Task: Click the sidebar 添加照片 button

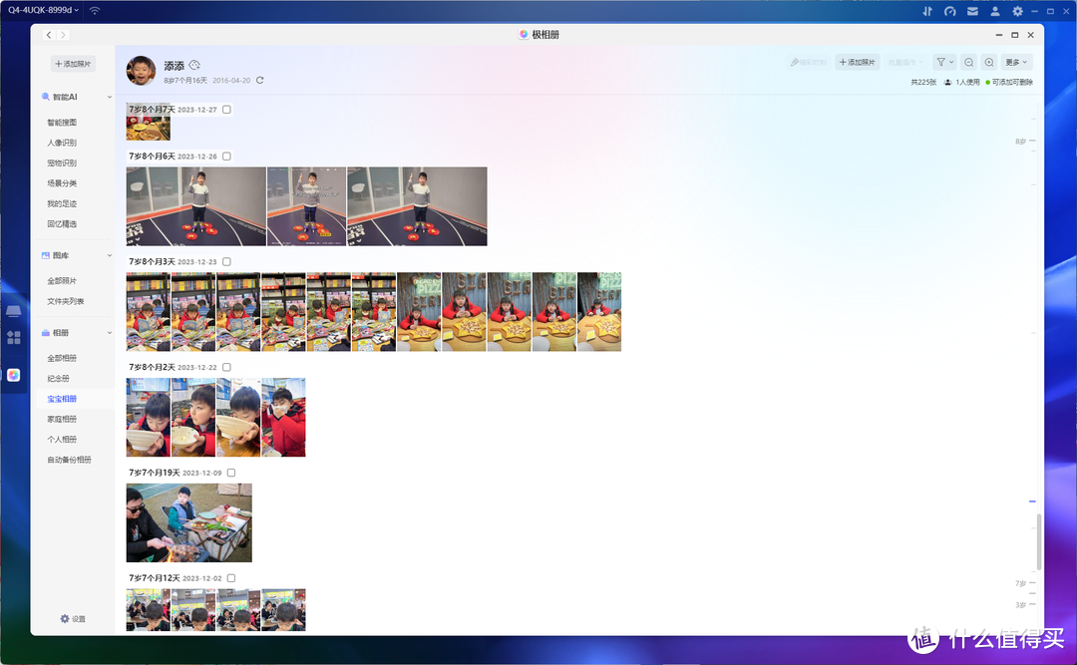Action: [x=73, y=64]
